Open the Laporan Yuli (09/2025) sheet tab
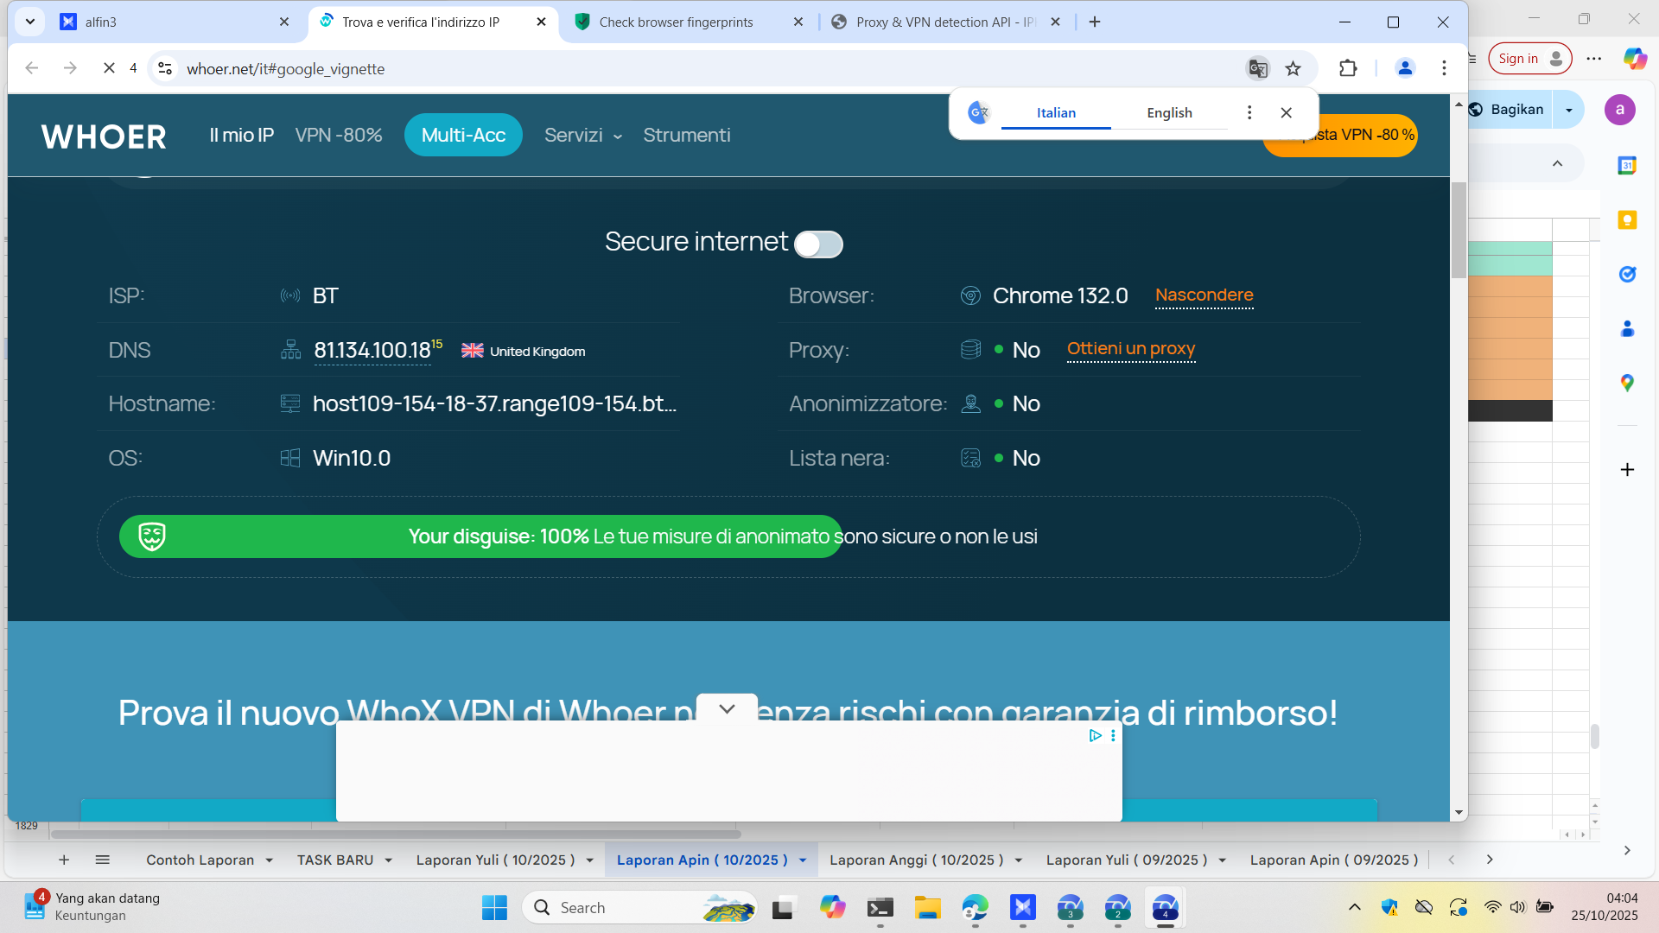 pos(1127,860)
